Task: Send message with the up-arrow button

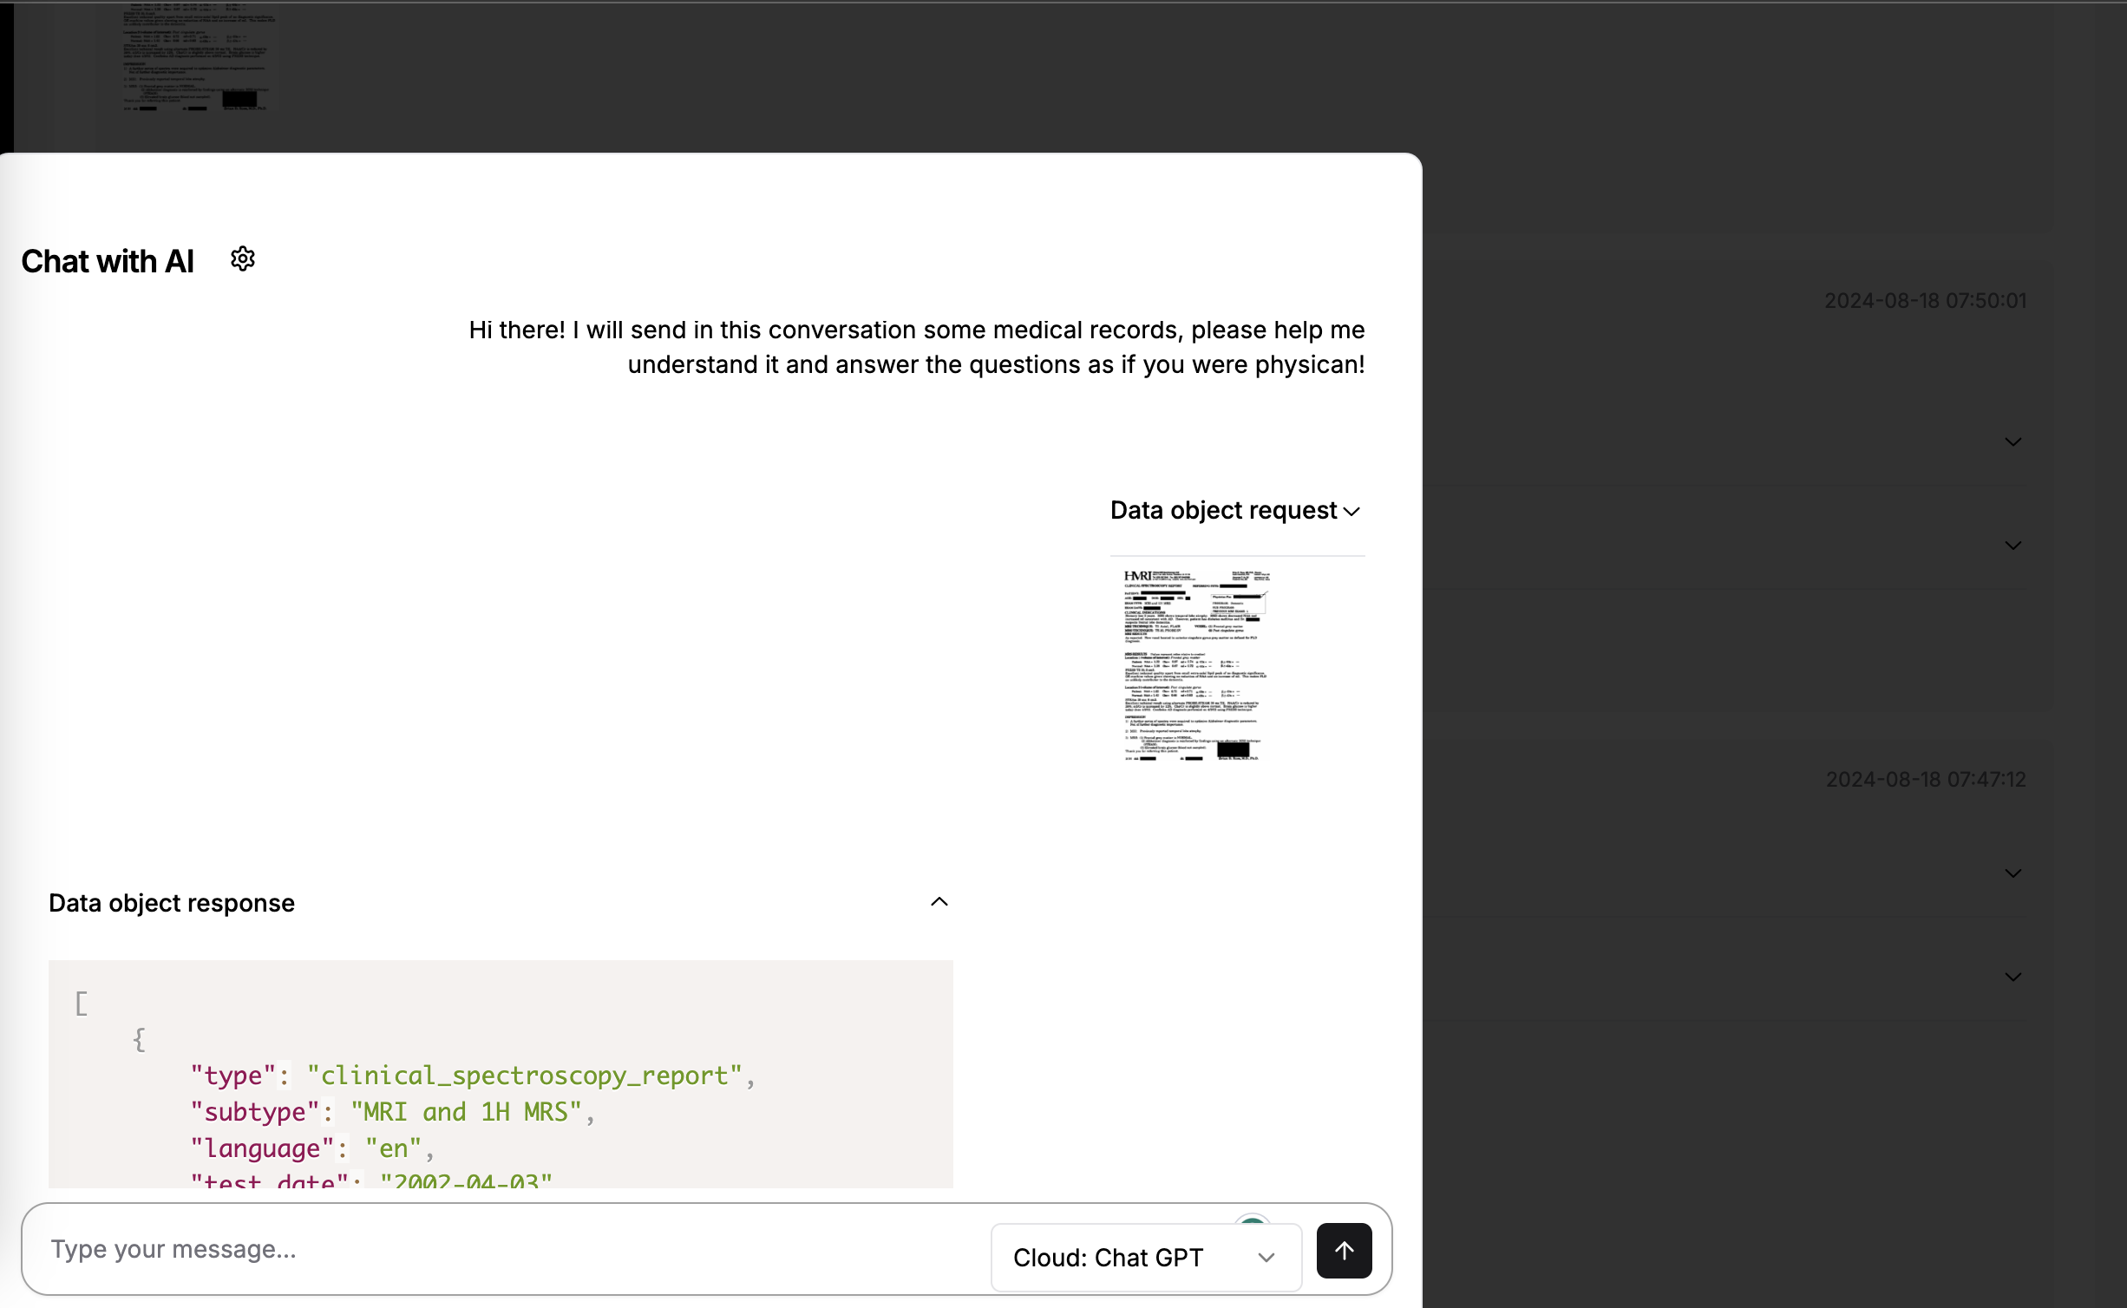Action: [1344, 1250]
